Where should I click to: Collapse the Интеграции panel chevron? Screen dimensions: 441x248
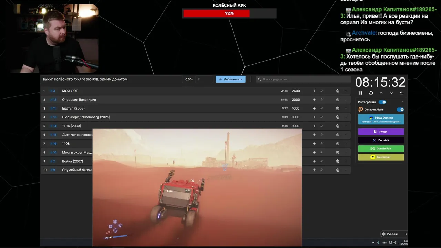(x=402, y=102)
